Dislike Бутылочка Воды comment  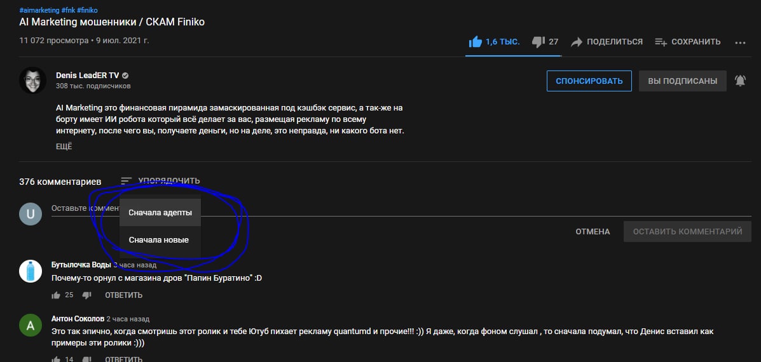pos(87,295)
